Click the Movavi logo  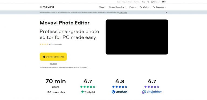(x=47, y=7)
